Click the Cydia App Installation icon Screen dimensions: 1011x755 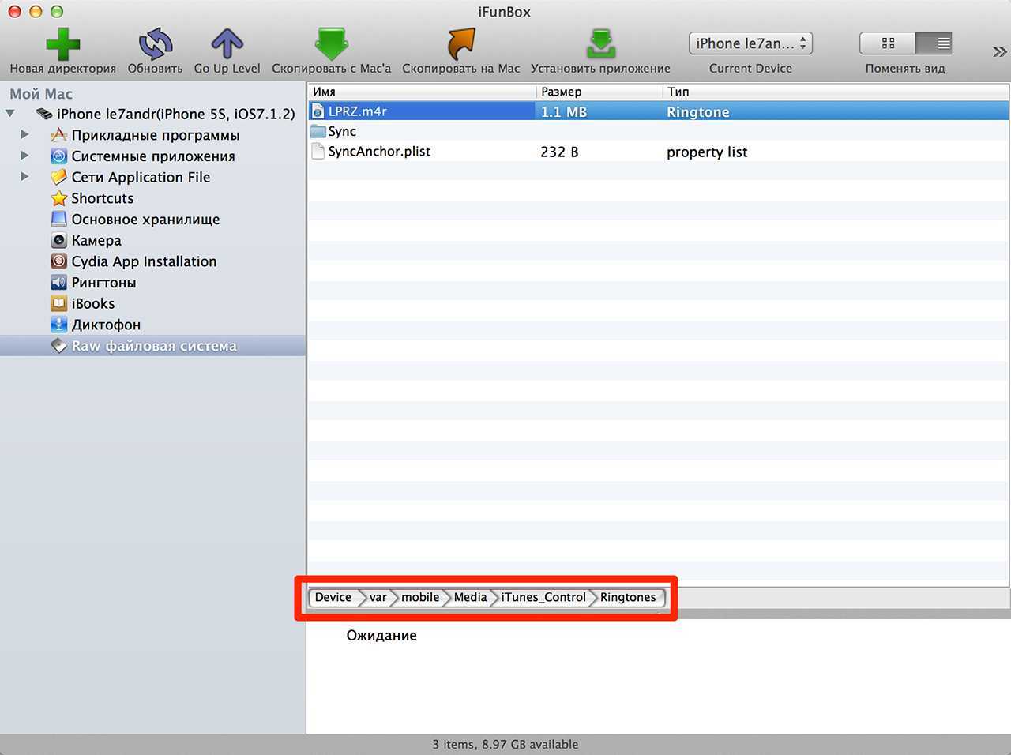(x=58, y=261)
